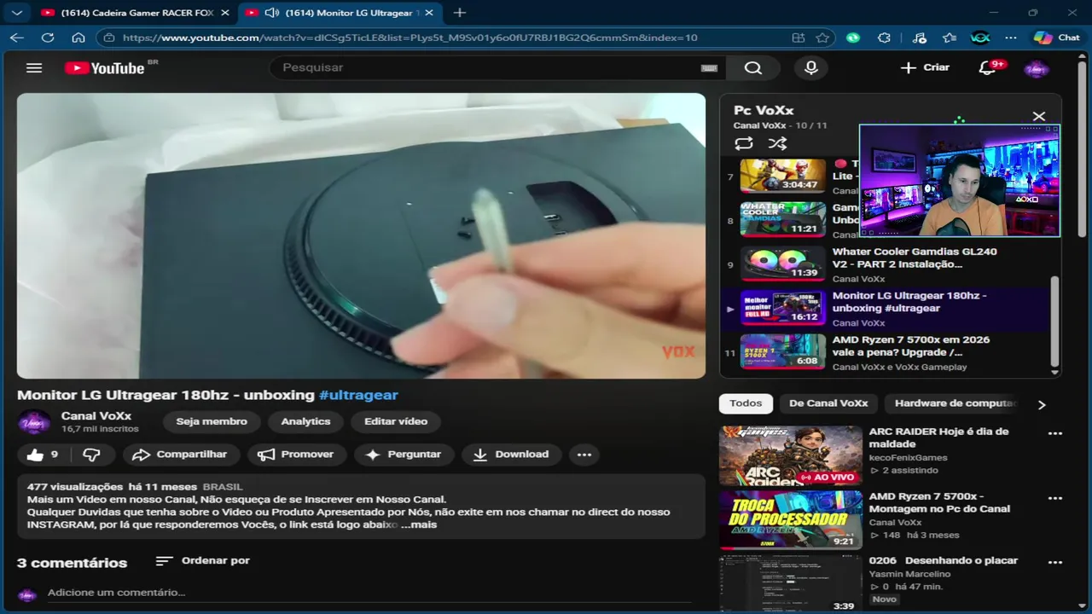Open browser settings and more ellipsis
This screenshot has width=1092, height=614.
(1011, 38)
